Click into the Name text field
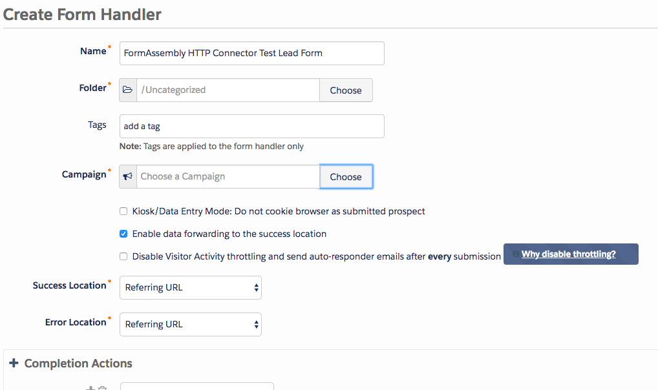 [x=252, y=53]
